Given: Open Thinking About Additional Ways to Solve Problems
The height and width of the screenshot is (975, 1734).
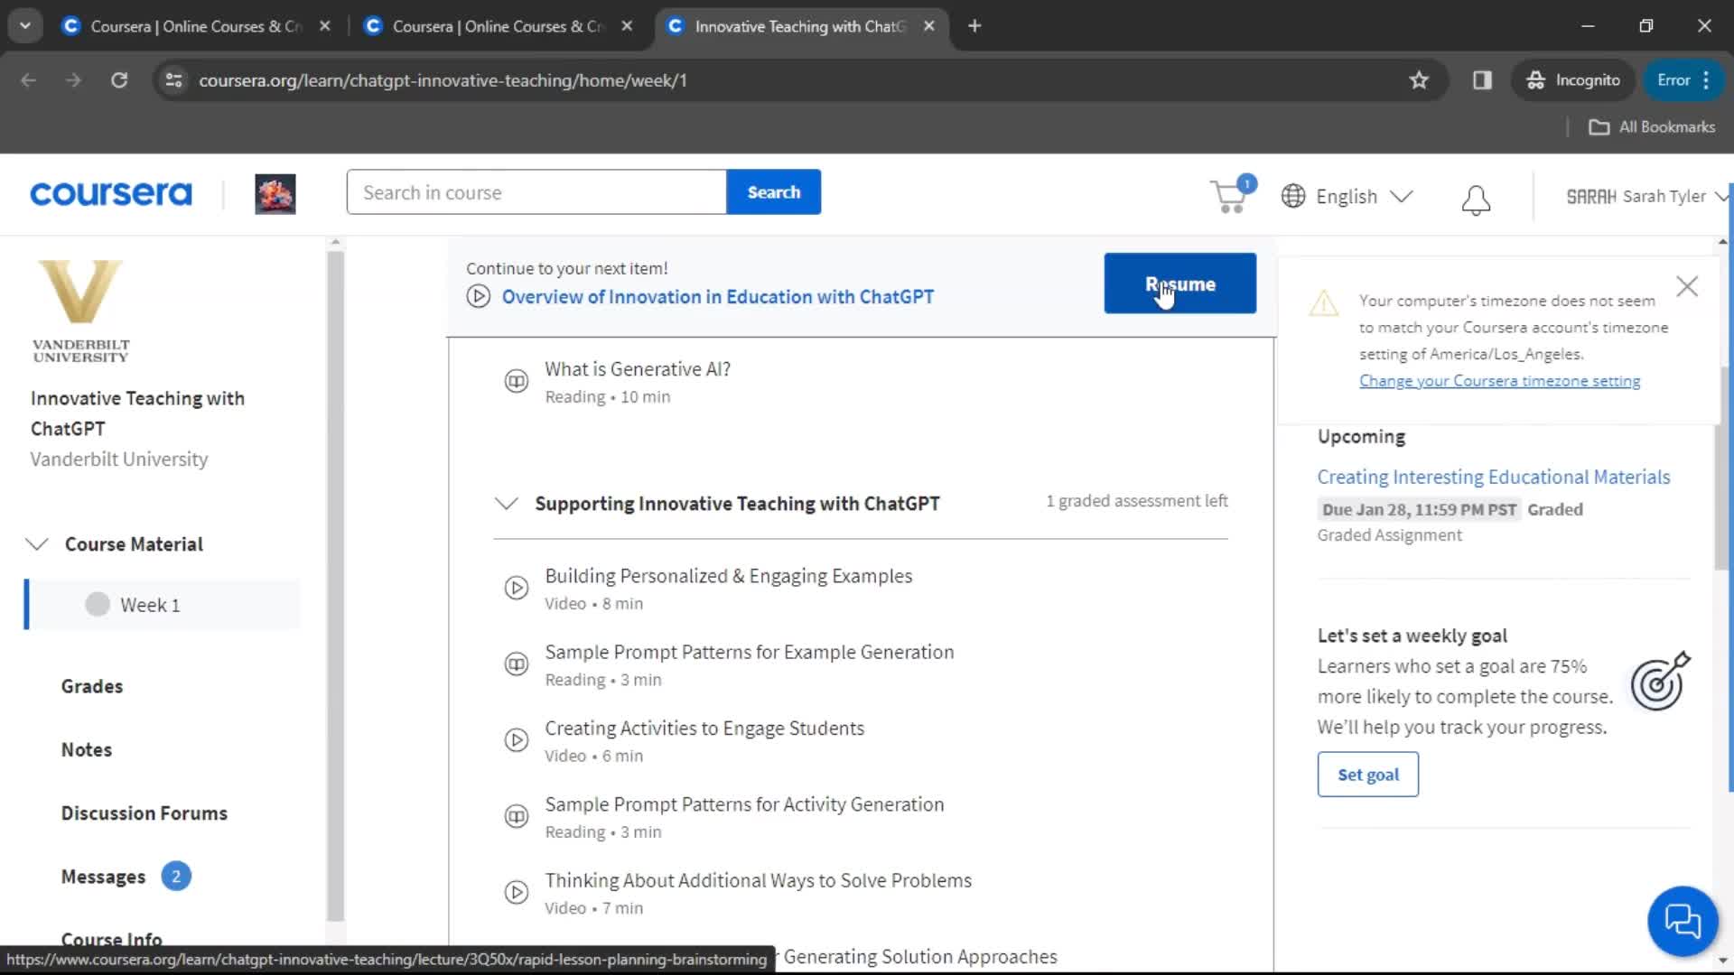Looking at the screenshot, I should 758,880.
